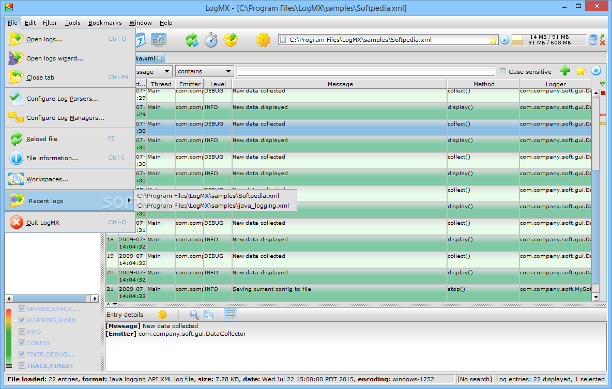Screen dimensions: 612x389
Task: Sort by the Logger column header
Action: click(556, 84)
